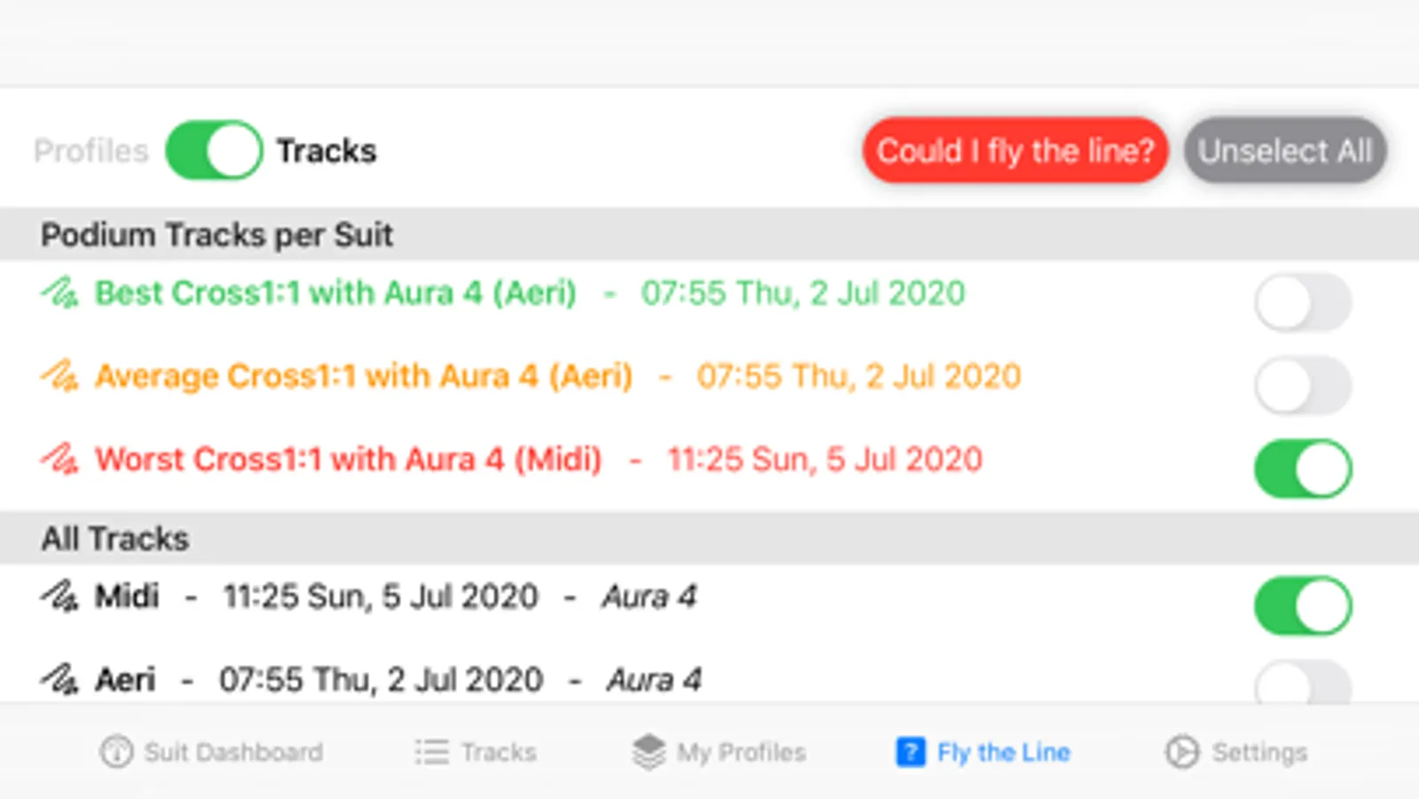
Task: Disable the Worst Cross1:1 track switch
Action: click(1303, 468)
